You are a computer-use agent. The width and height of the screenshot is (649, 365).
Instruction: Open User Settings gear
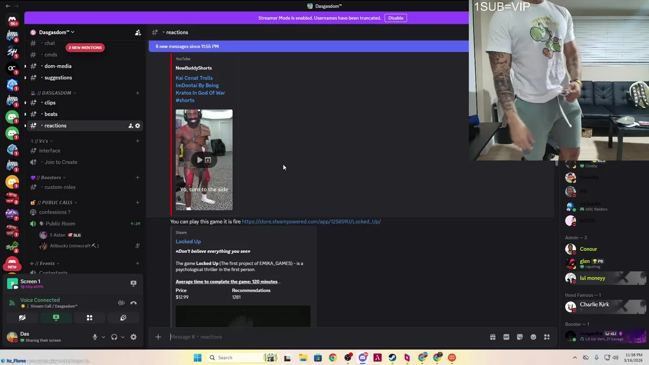133,337
